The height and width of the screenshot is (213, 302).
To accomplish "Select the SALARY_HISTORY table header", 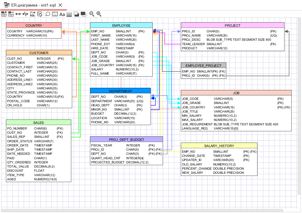I will pos(219,146).
